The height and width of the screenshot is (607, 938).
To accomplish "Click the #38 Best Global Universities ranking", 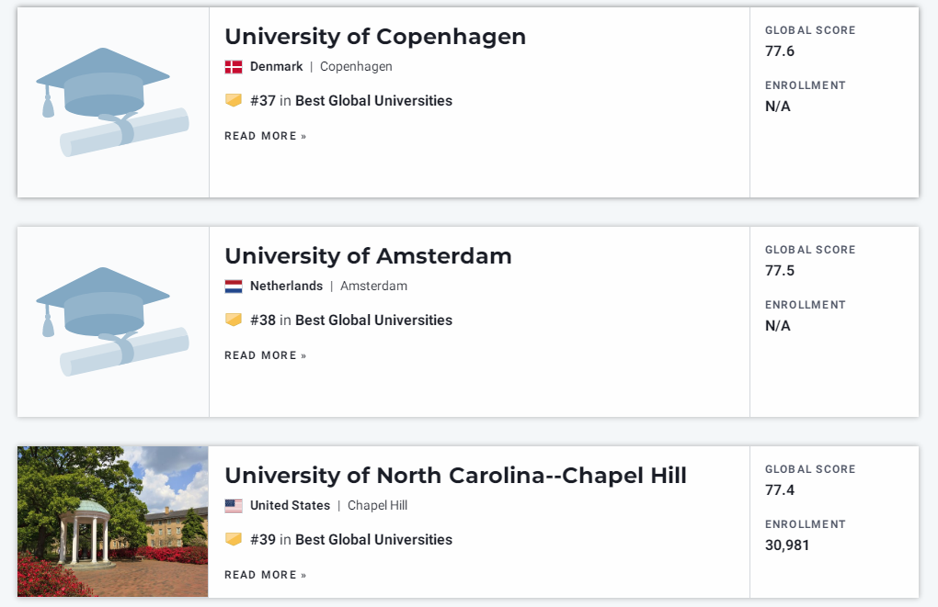I will (351, 320).
